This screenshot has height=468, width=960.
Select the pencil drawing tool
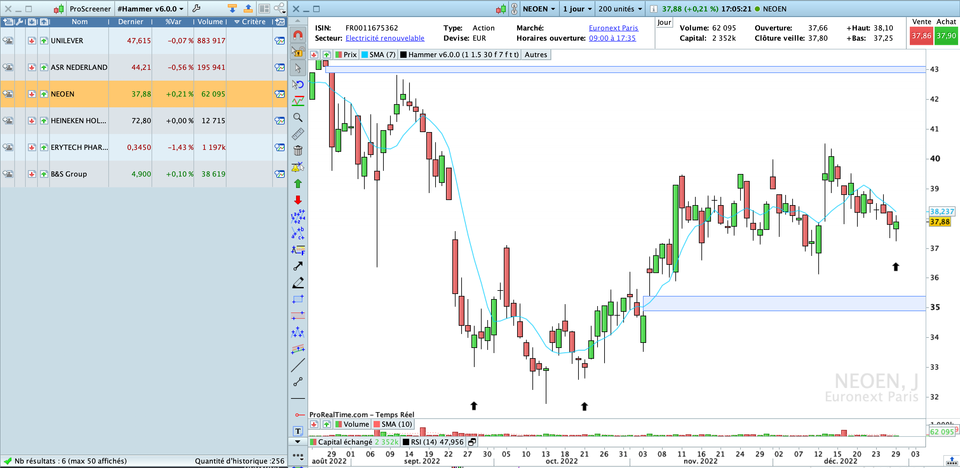point(298,283)
